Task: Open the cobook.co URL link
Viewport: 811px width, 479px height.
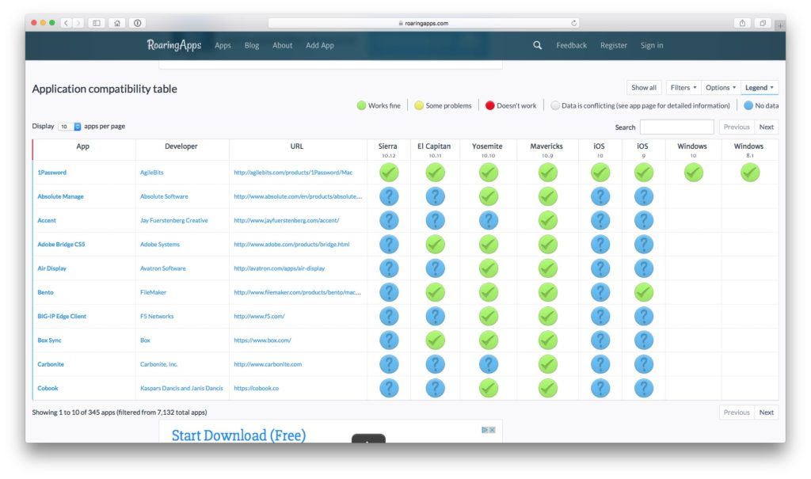Action: tap(256, 388)
